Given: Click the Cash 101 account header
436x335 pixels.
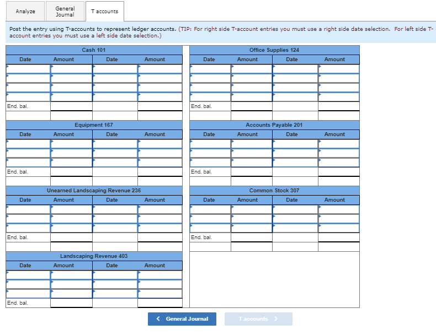Looking at the screenshot, I should [94, 50].
